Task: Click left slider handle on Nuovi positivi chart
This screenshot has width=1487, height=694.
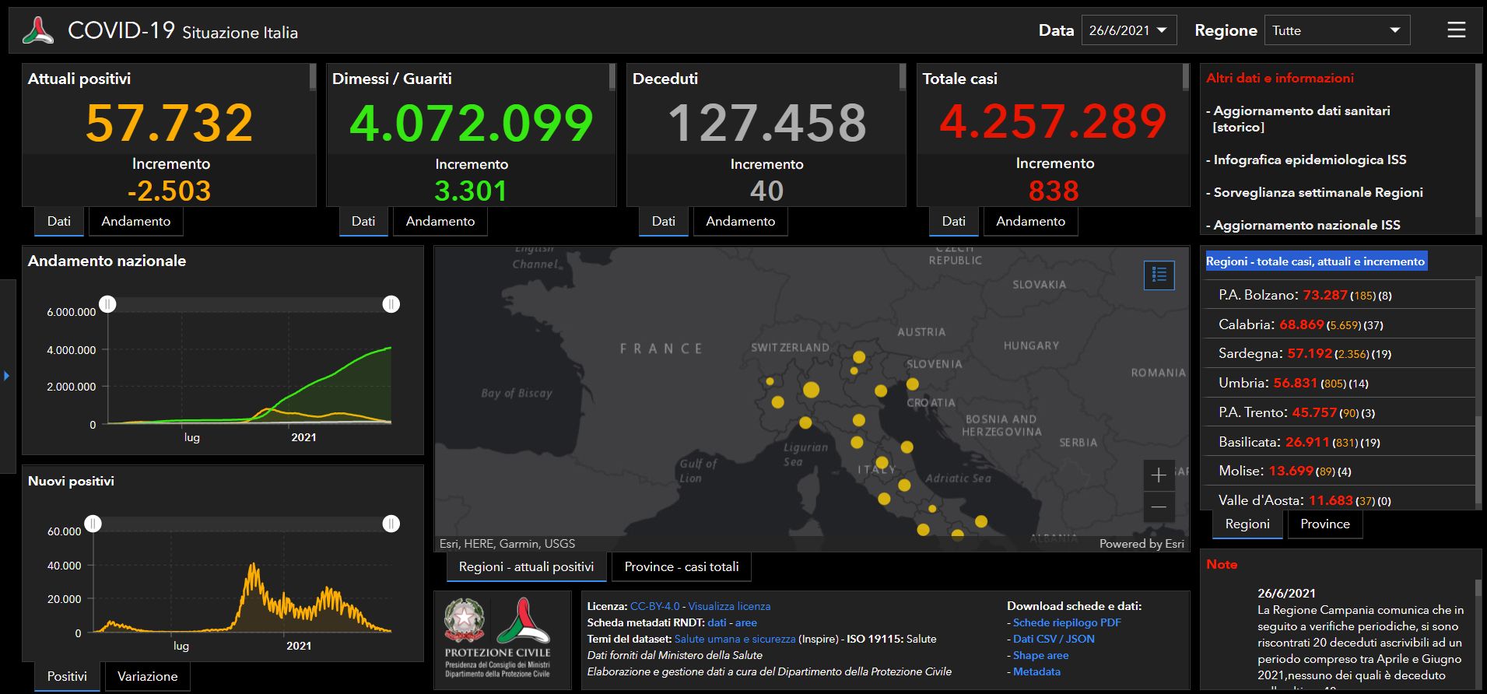Action: click(93, 524)
